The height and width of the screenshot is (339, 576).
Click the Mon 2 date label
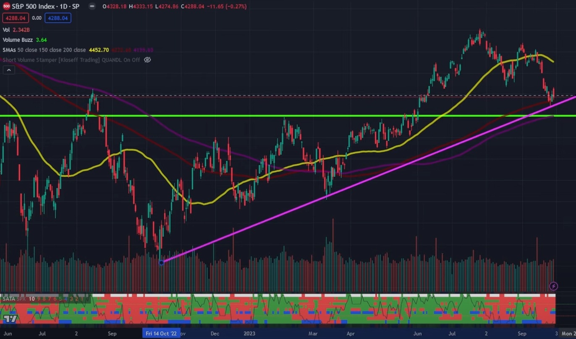[569, 334]
